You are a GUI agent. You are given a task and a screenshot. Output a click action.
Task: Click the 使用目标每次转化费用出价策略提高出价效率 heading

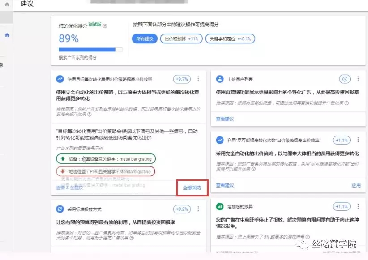[110, 79]
